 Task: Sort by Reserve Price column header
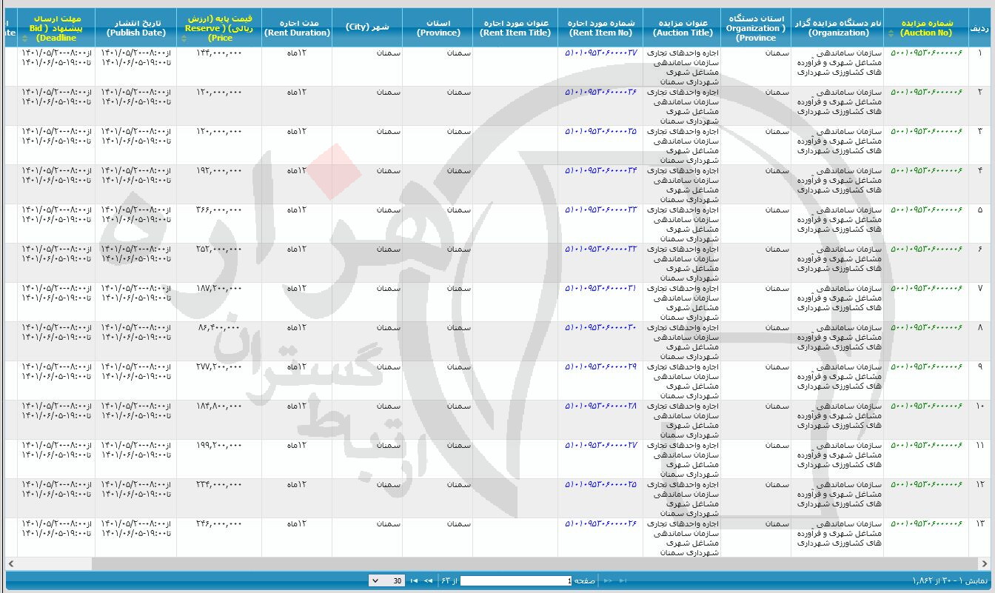[219, 28]
